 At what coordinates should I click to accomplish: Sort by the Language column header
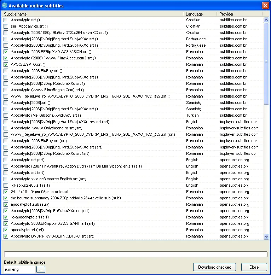coord(200,14)
